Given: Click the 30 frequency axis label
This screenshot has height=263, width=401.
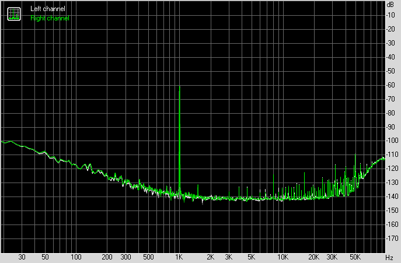Looking at the screenshot, I should (22, 257).
